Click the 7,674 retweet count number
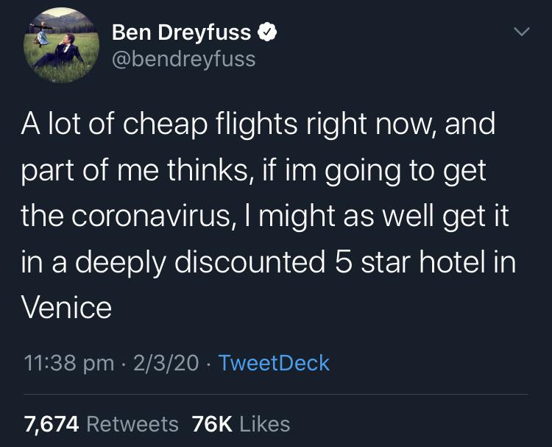The height and width of the screenshot is (447, 552). [51, 423]
